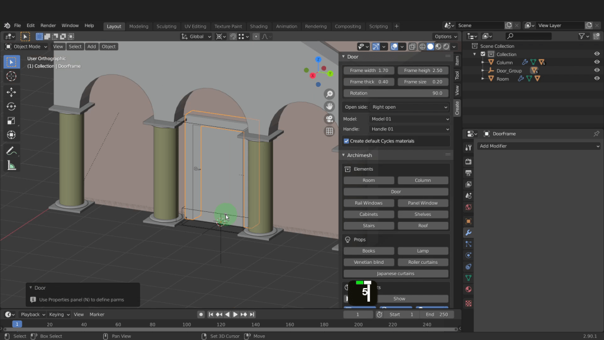604x340 pixels.
Task: Click the End frame field
Action: [x=436, y=315]
